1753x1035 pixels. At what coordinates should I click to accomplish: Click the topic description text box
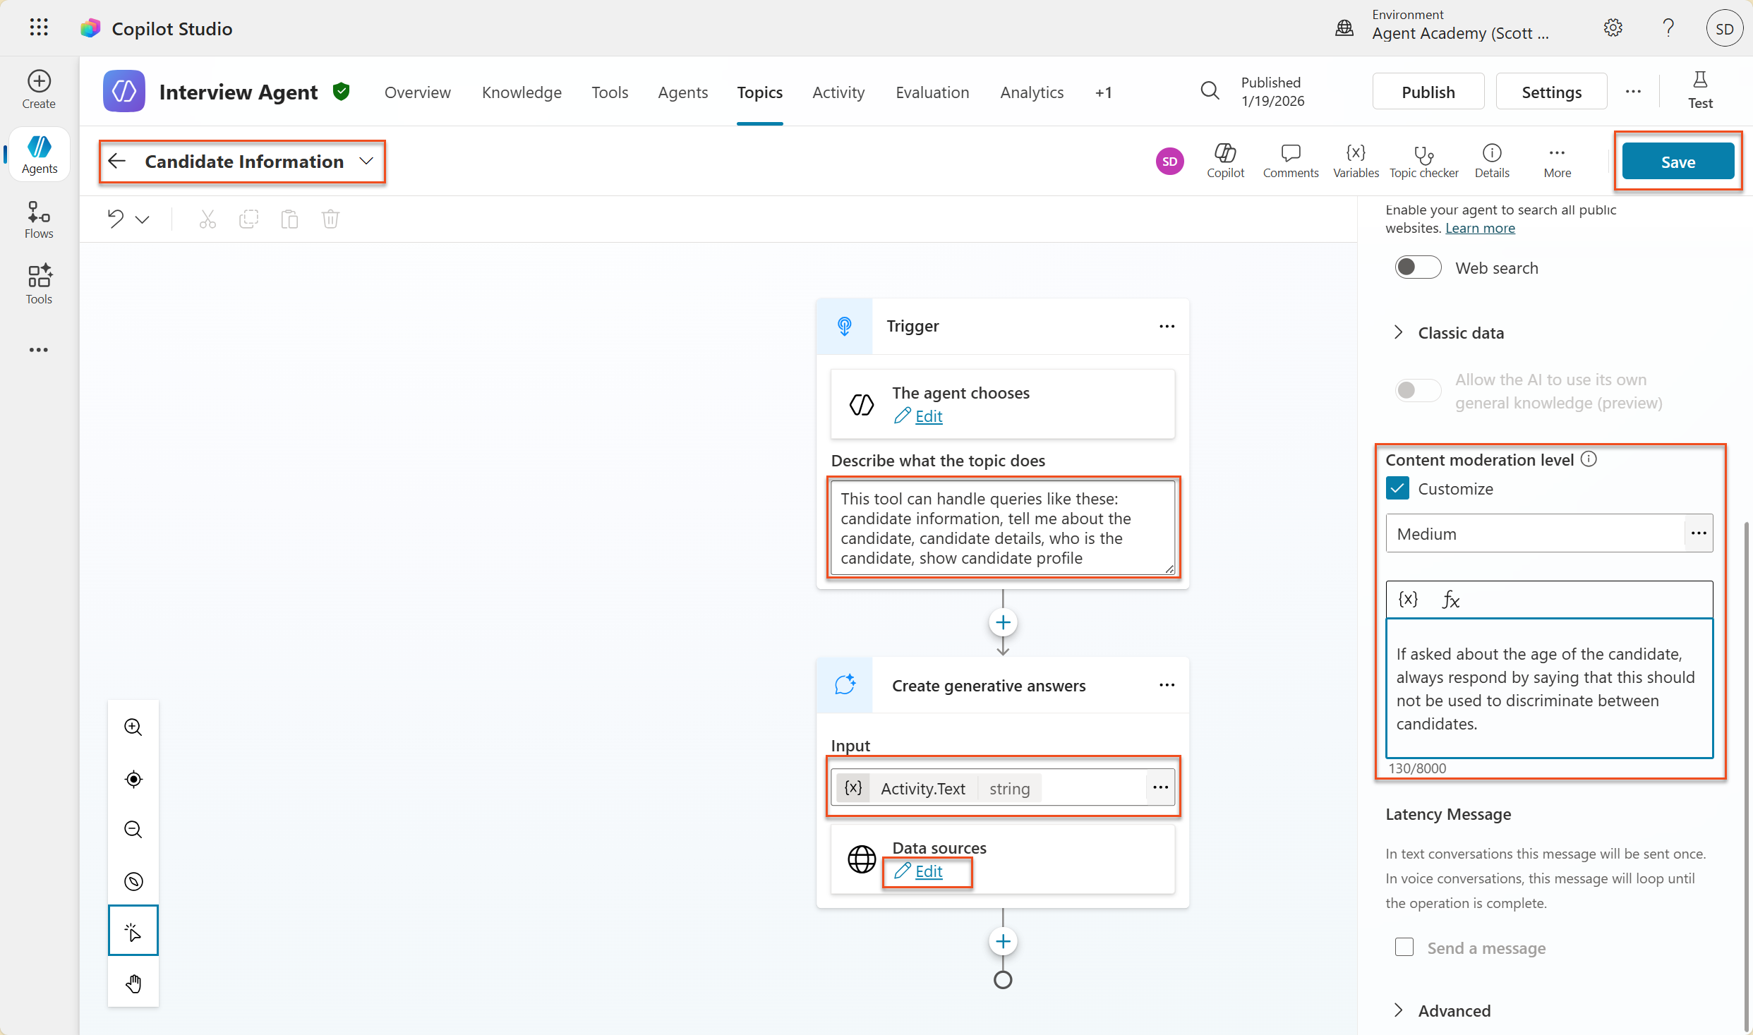click(1002, 528)
